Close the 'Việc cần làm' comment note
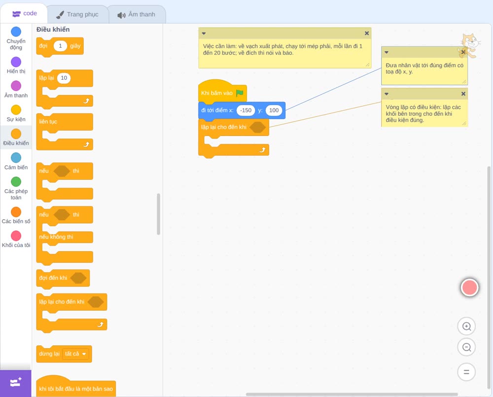The width and height of the screenshot is (493, 397). (367, 33)
